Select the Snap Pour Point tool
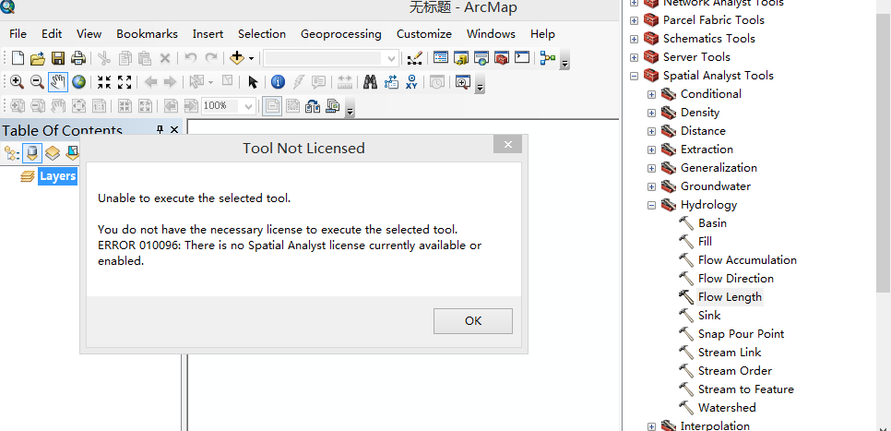The width and height of the screenshot is (891, 431). [741, 334]
